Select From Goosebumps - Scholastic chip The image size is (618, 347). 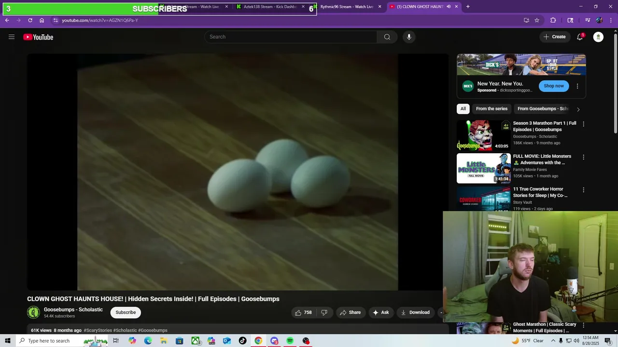543,109
